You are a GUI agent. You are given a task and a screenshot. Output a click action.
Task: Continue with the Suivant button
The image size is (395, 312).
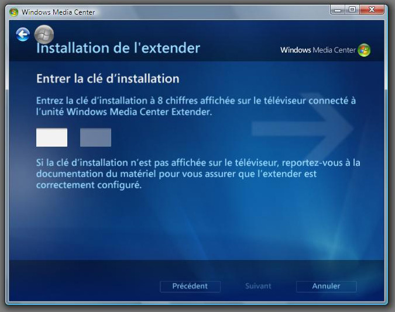pos(258,286)
